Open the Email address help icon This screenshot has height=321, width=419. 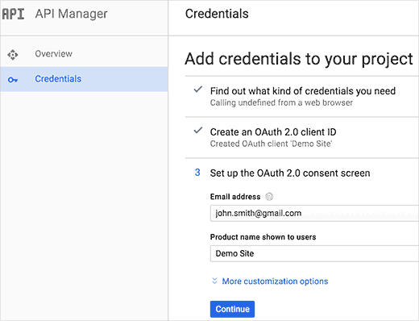pos(269,197)
